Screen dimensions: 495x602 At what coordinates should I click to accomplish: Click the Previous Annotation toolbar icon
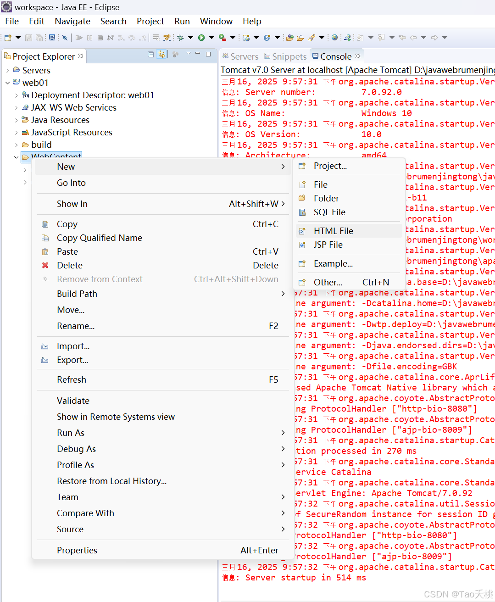381,38
